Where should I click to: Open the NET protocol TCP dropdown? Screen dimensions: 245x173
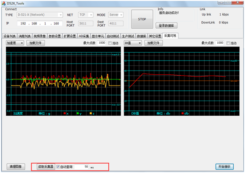[85, 15]
